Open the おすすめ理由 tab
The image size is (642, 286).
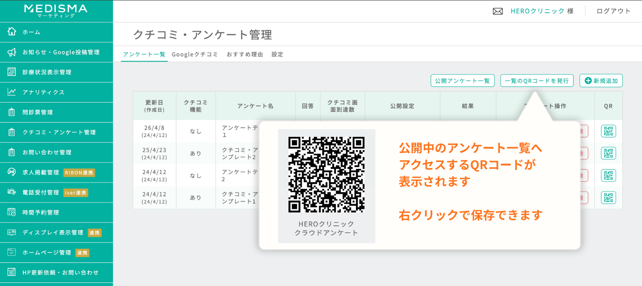coord(245,54)
